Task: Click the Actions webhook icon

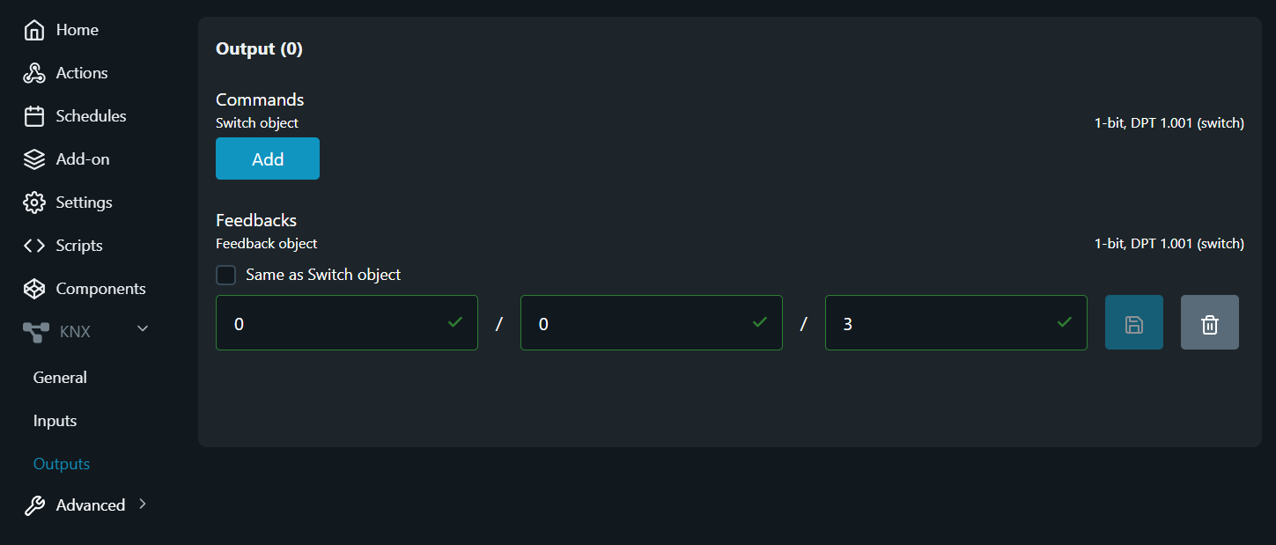Action: [34, 73]
